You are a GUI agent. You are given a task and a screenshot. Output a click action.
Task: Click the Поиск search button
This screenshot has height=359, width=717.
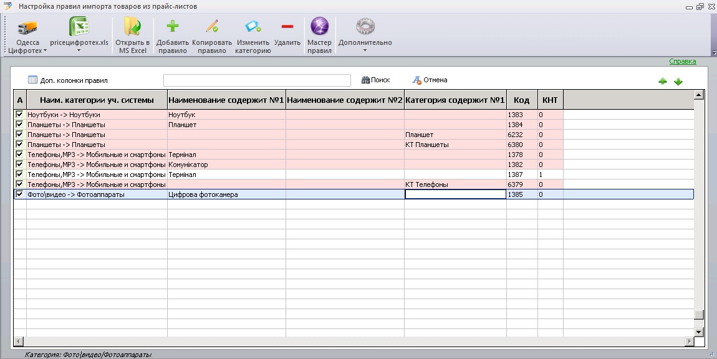click(375, 80)
